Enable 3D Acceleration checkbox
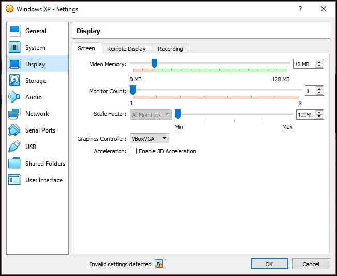 click(133, 151)
